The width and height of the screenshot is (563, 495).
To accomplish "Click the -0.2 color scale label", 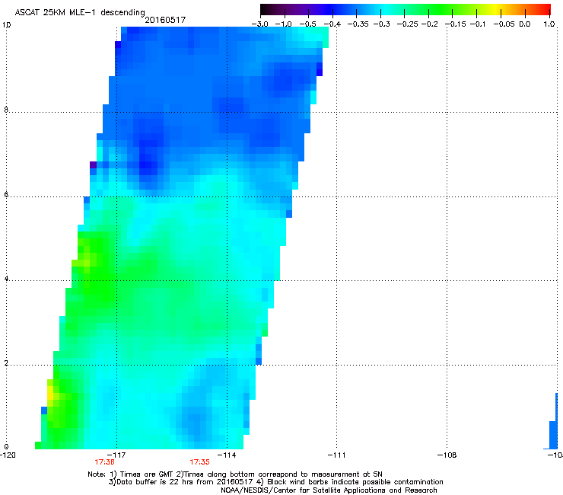I will pos(430,24).
